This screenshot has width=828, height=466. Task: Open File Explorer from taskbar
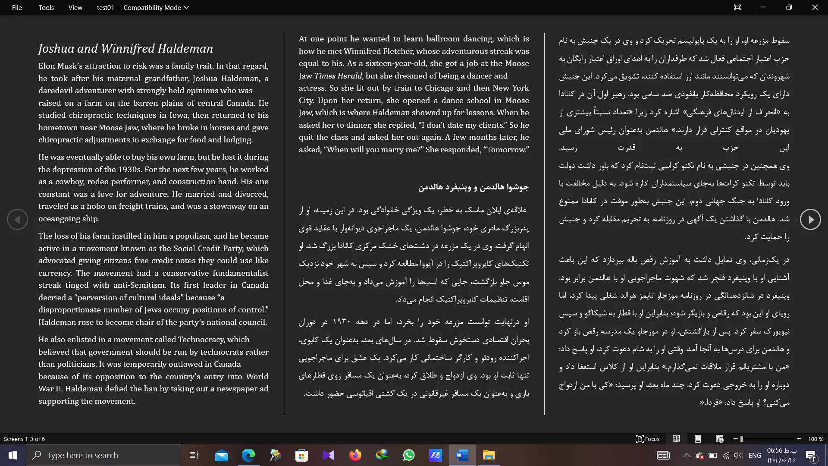point(489,455)
